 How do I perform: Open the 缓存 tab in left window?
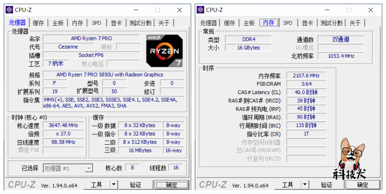point(38,23)
